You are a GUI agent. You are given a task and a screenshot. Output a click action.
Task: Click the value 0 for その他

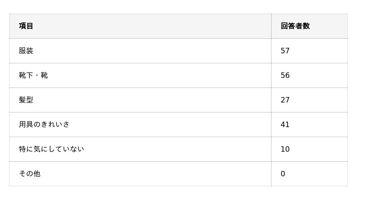click(x=283, y=174)
